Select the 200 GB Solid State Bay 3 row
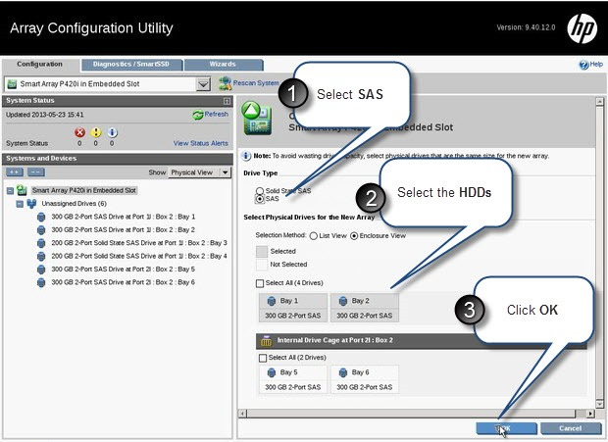Viewport: 608px width, 442px height. point(139,243)
